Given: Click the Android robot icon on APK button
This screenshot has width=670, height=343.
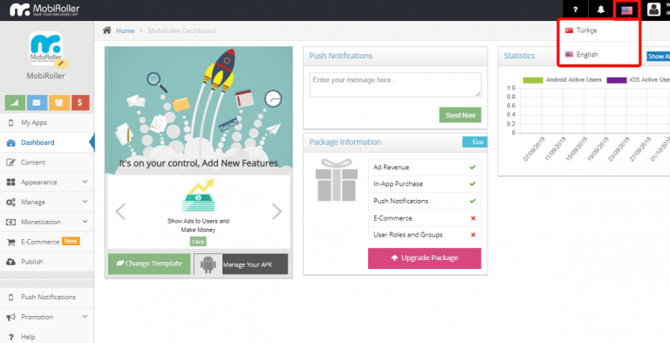Looking at the screenshot, I should (209, 264).
